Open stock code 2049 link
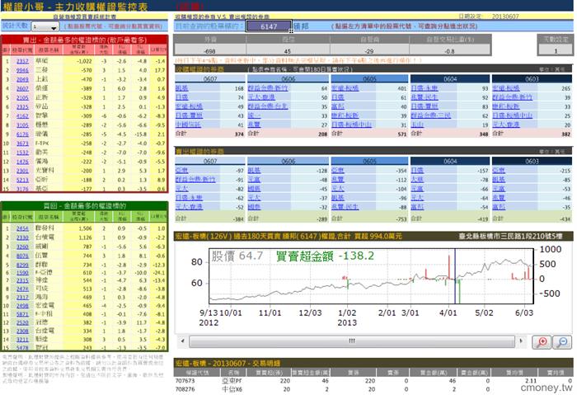Screen dimensions: 577x395 tap(22, 79)
